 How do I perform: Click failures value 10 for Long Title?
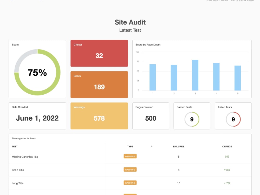pyautogui.click(x=179, y=183)
